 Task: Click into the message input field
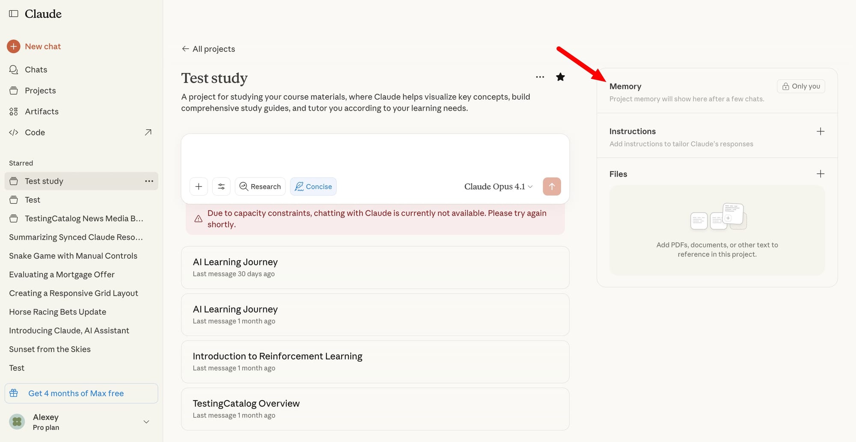375,155
